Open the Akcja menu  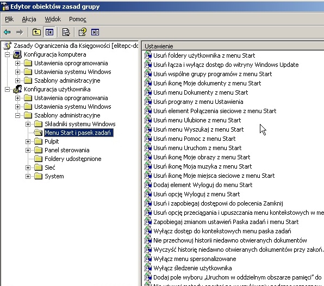[29, 19]
